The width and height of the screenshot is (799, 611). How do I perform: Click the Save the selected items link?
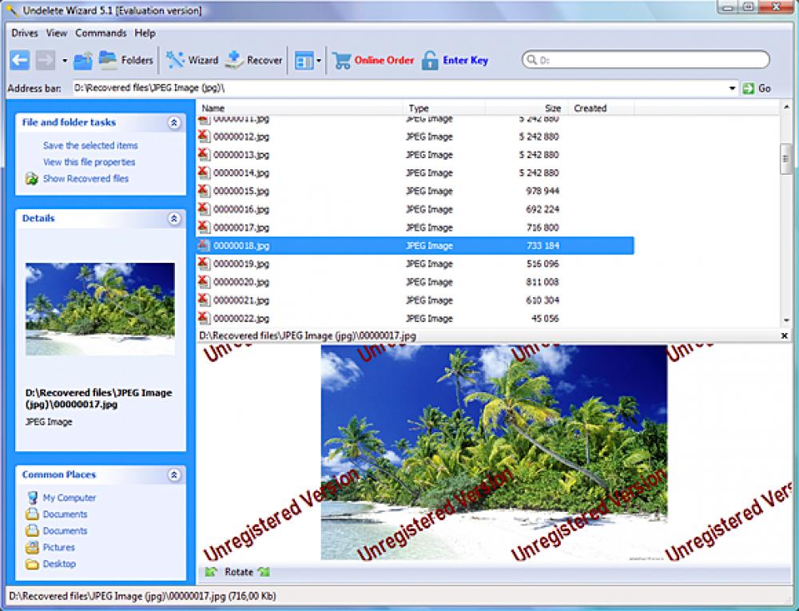pos(92,145)
